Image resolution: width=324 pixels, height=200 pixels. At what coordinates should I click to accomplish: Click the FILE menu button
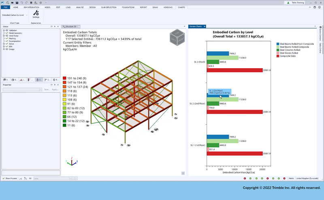point(6,7)
